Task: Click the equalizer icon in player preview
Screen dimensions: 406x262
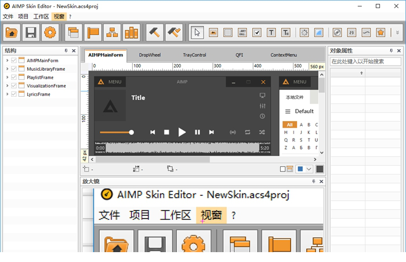Action: click(262, 105)
